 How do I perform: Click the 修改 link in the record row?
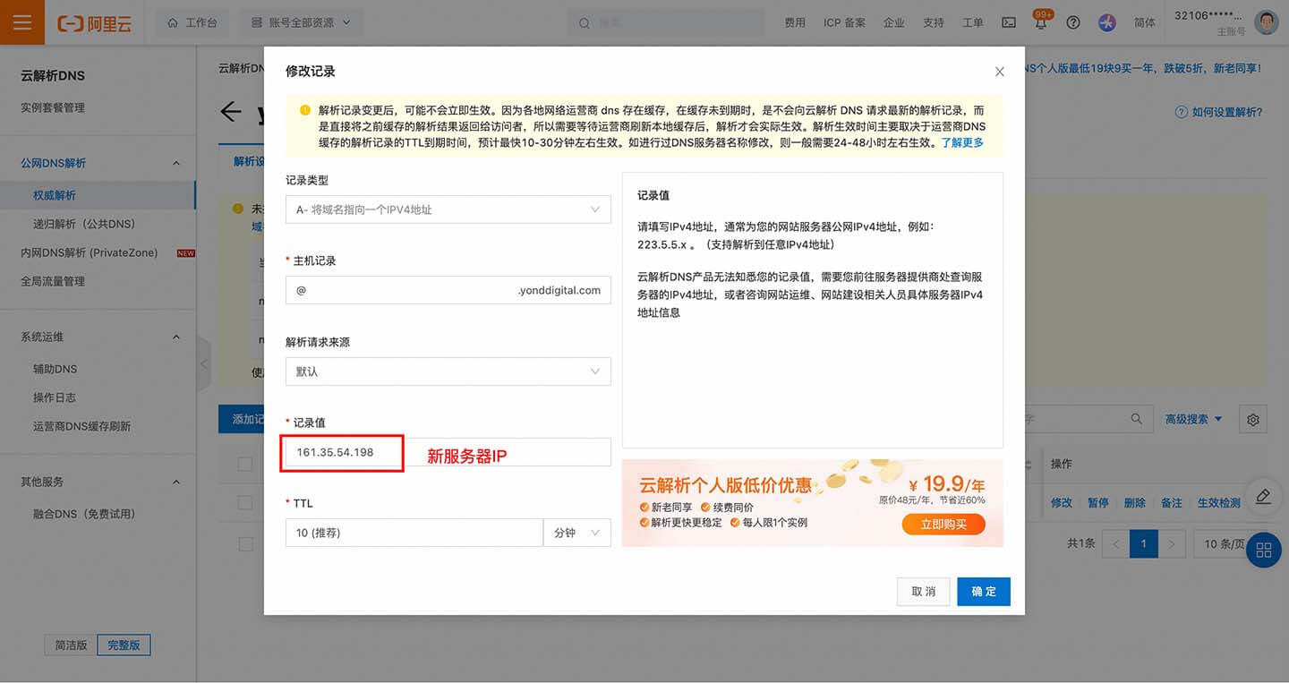1062,503
